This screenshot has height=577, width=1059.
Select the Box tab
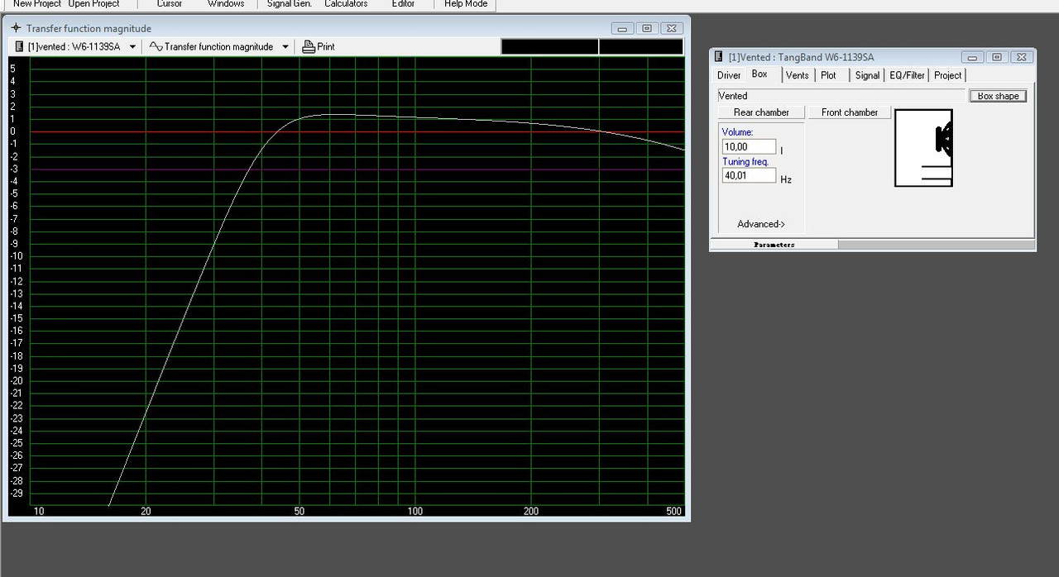point(760,74)
